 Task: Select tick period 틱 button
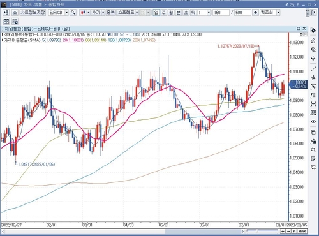click(193, 13)
